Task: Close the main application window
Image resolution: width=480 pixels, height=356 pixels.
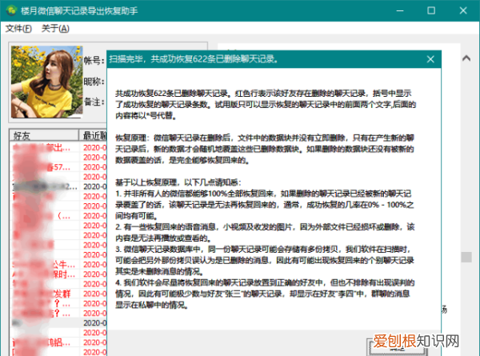Action: point(463,10)
